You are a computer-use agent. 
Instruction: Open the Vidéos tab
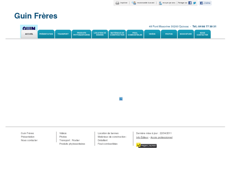[x=152, y=34]
